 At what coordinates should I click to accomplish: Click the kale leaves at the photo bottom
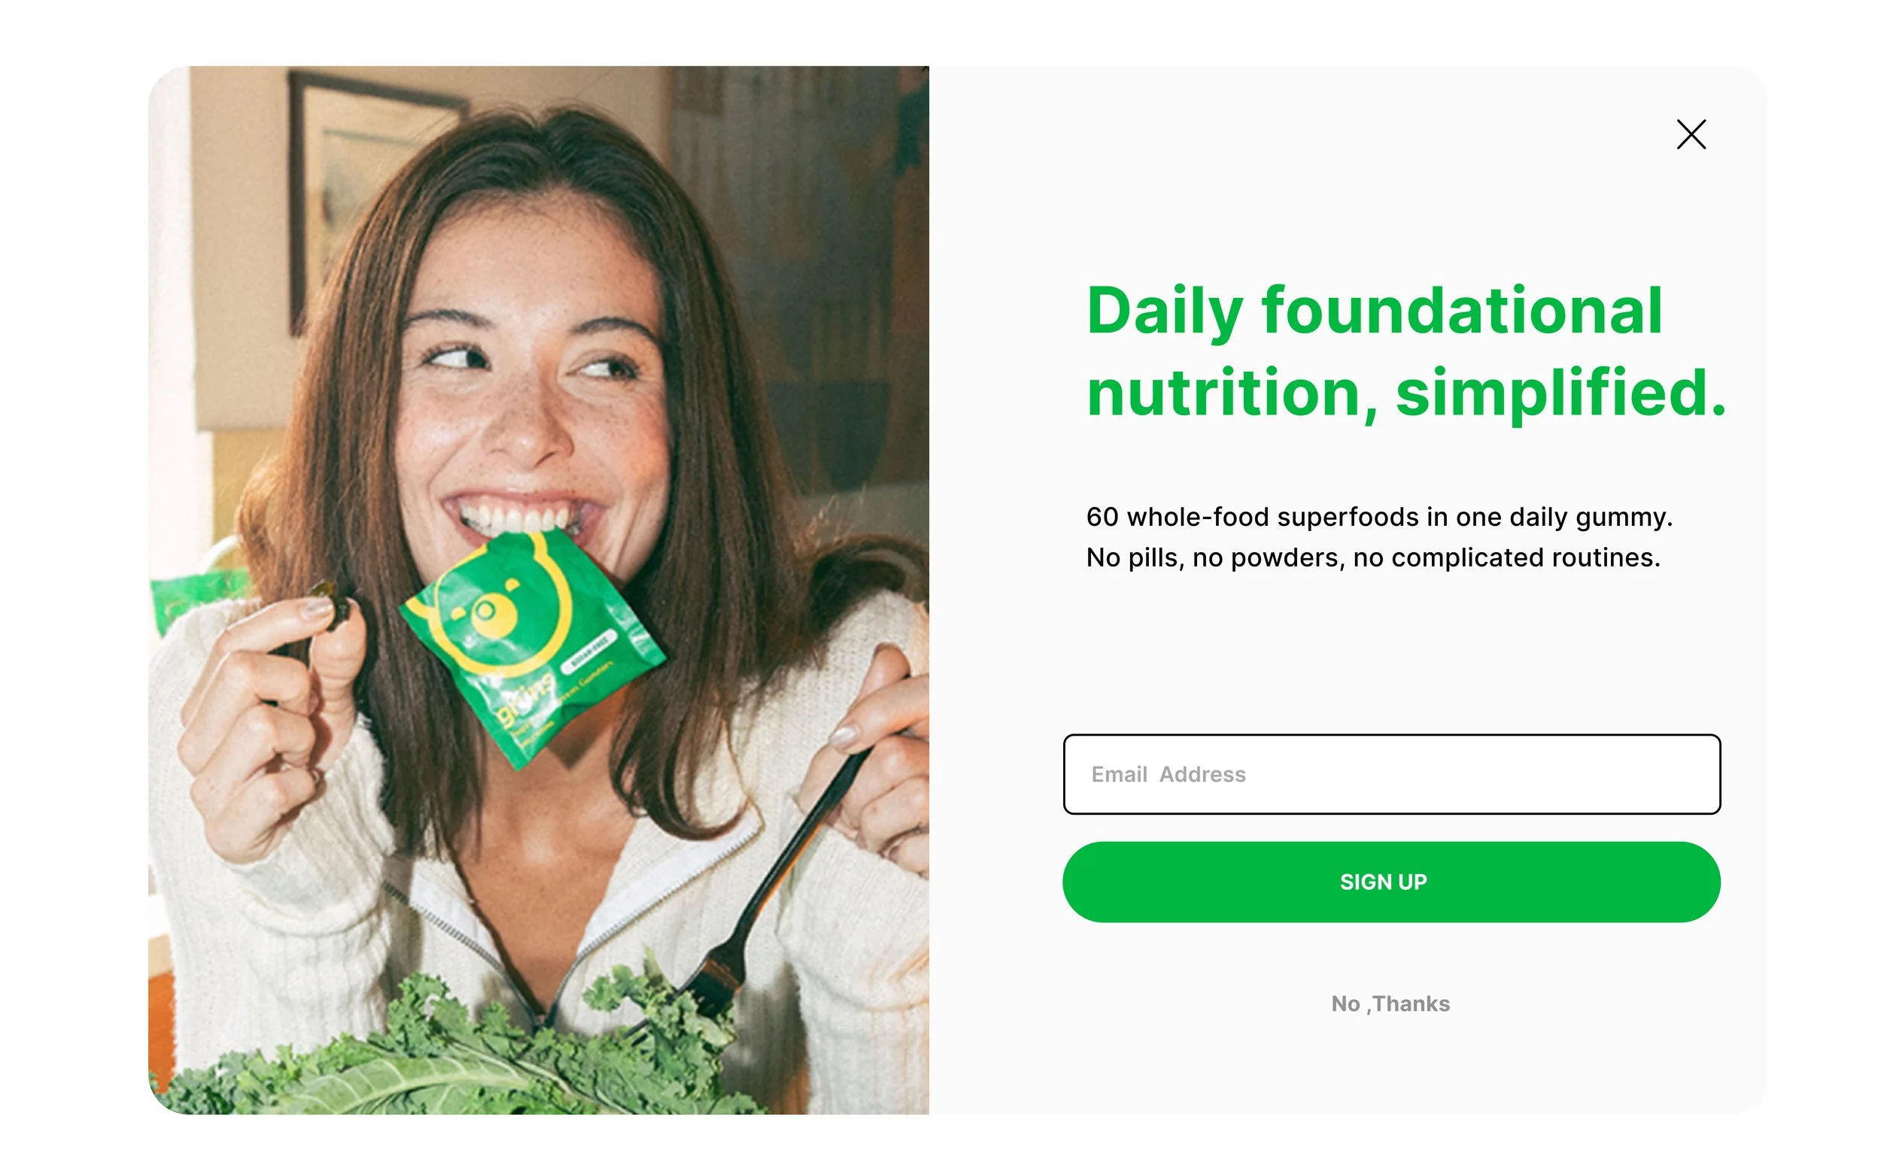tap(458, 1061)
